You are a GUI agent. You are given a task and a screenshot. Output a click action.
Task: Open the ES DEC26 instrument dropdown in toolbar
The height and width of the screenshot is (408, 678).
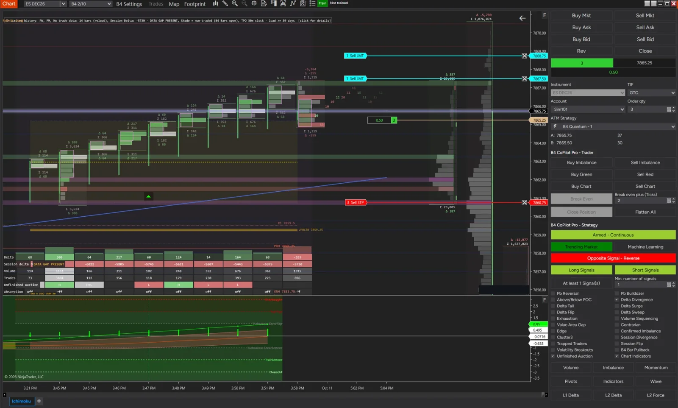(x=63, y=4)
